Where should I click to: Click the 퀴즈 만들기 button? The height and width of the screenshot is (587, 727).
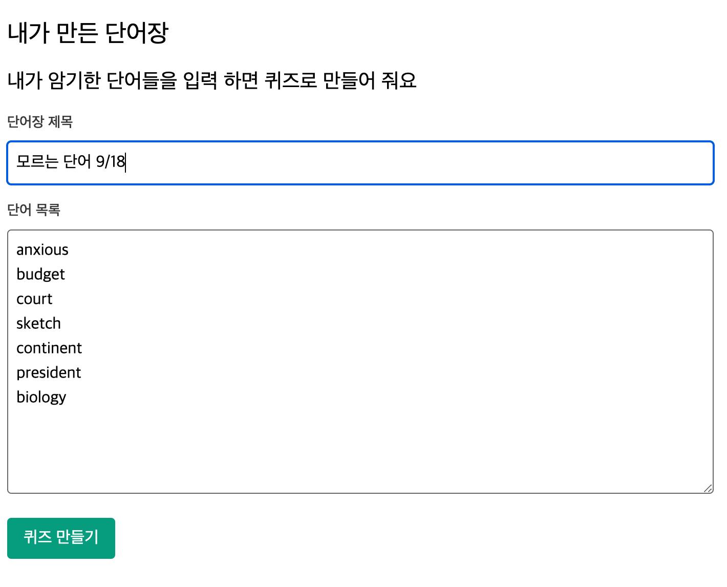coord(61,538)
